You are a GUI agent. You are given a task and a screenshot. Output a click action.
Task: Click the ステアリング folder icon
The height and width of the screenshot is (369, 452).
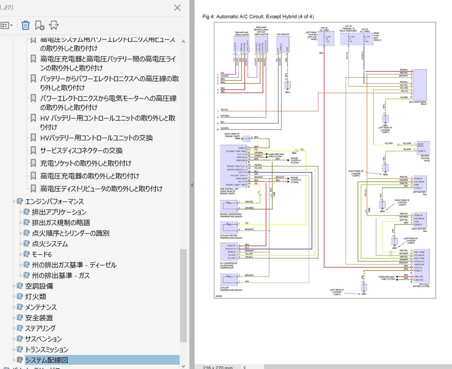tap(20, 328)
